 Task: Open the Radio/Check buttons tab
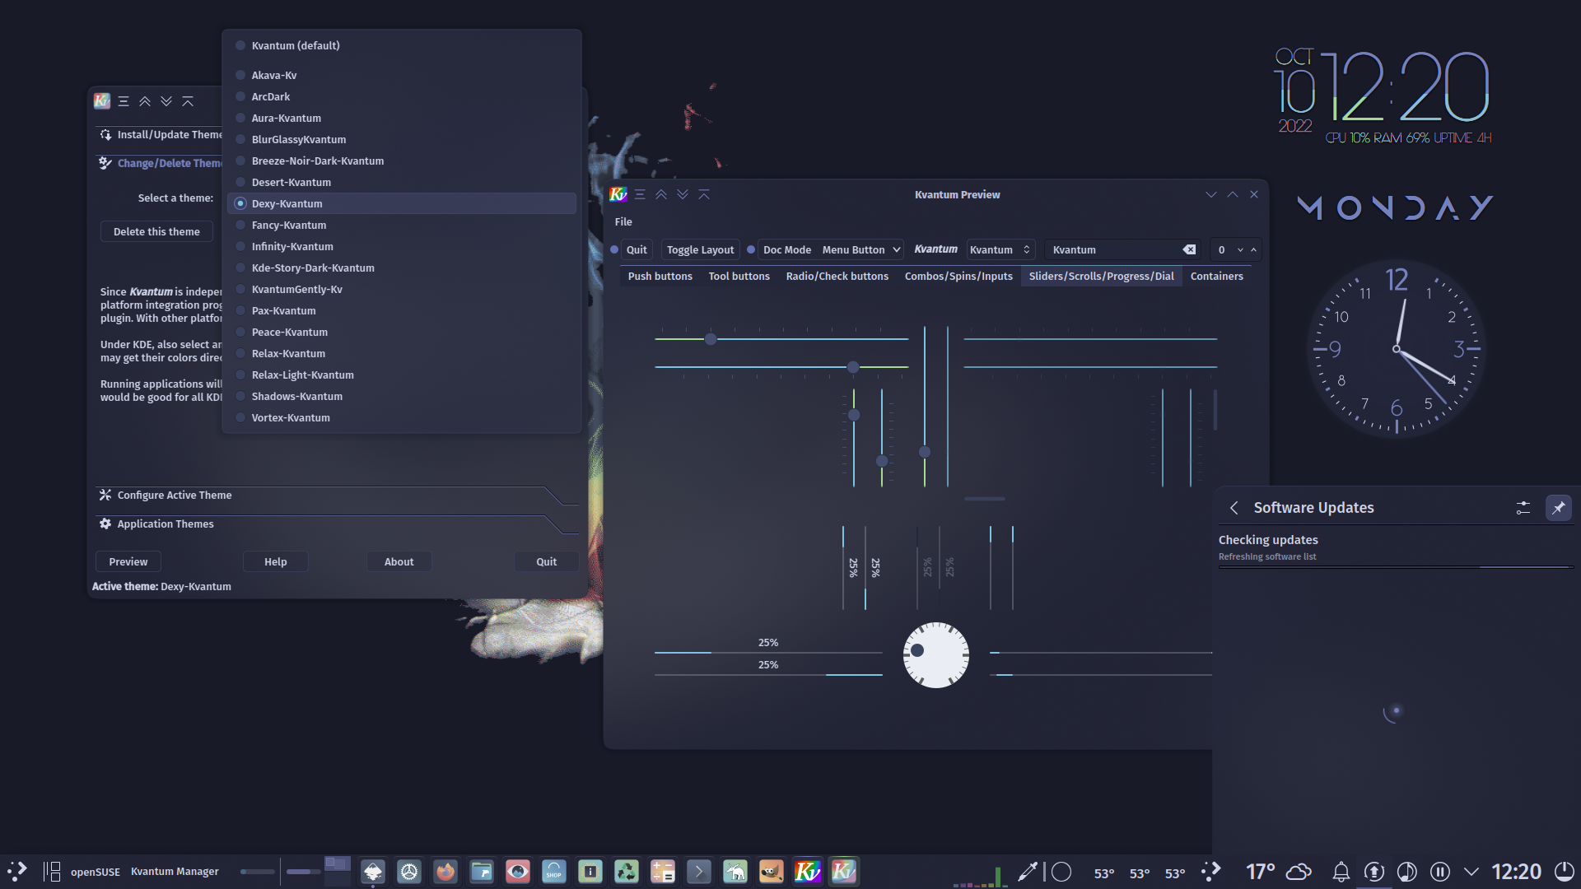837,276
